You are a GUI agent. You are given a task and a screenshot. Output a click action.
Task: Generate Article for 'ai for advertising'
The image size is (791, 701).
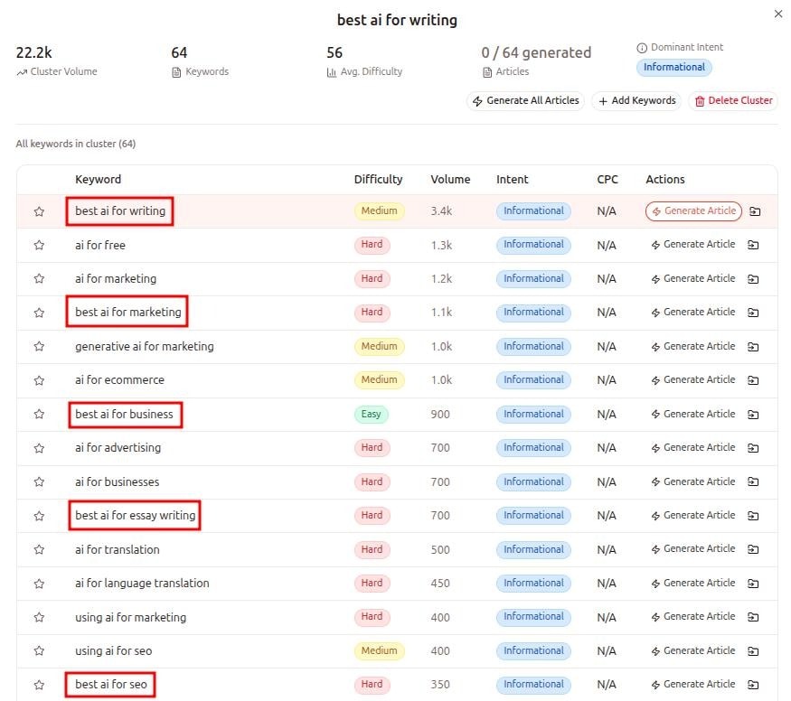[x=693, y=447]
